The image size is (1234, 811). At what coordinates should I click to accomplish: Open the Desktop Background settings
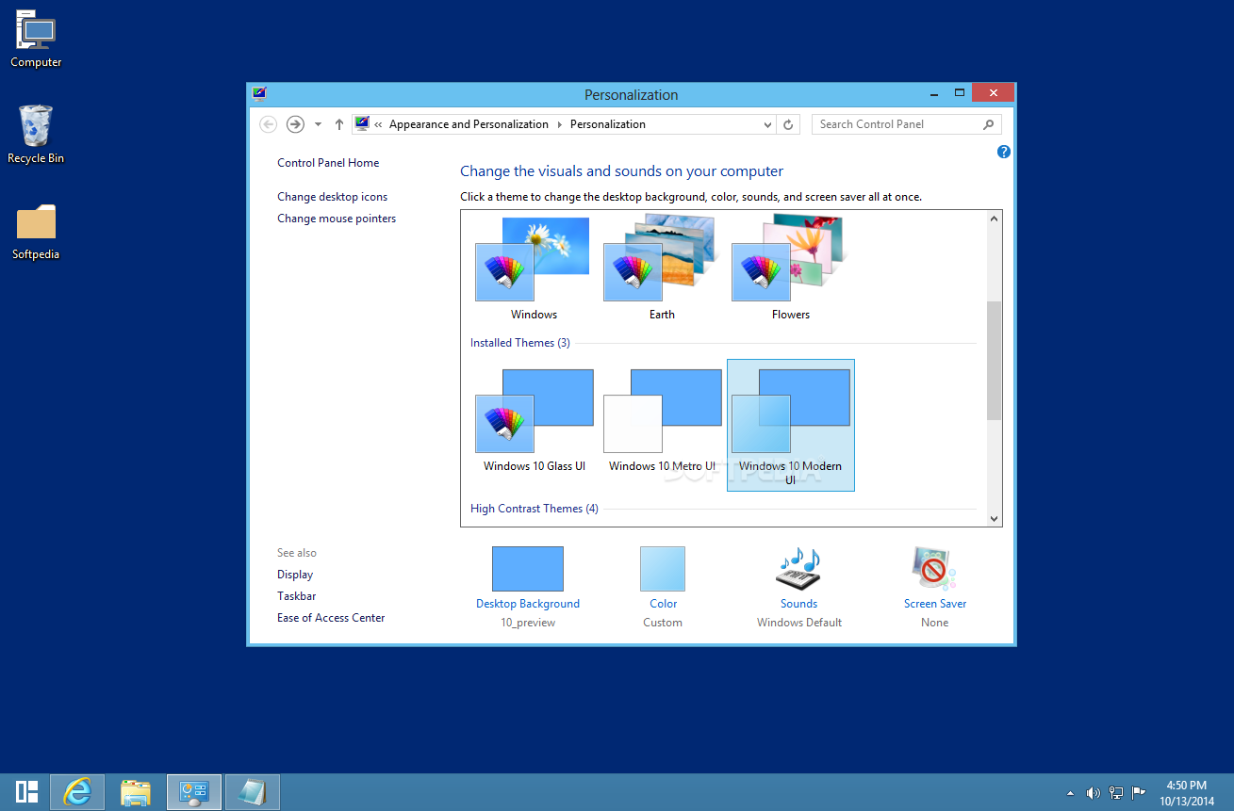[527, 569]
